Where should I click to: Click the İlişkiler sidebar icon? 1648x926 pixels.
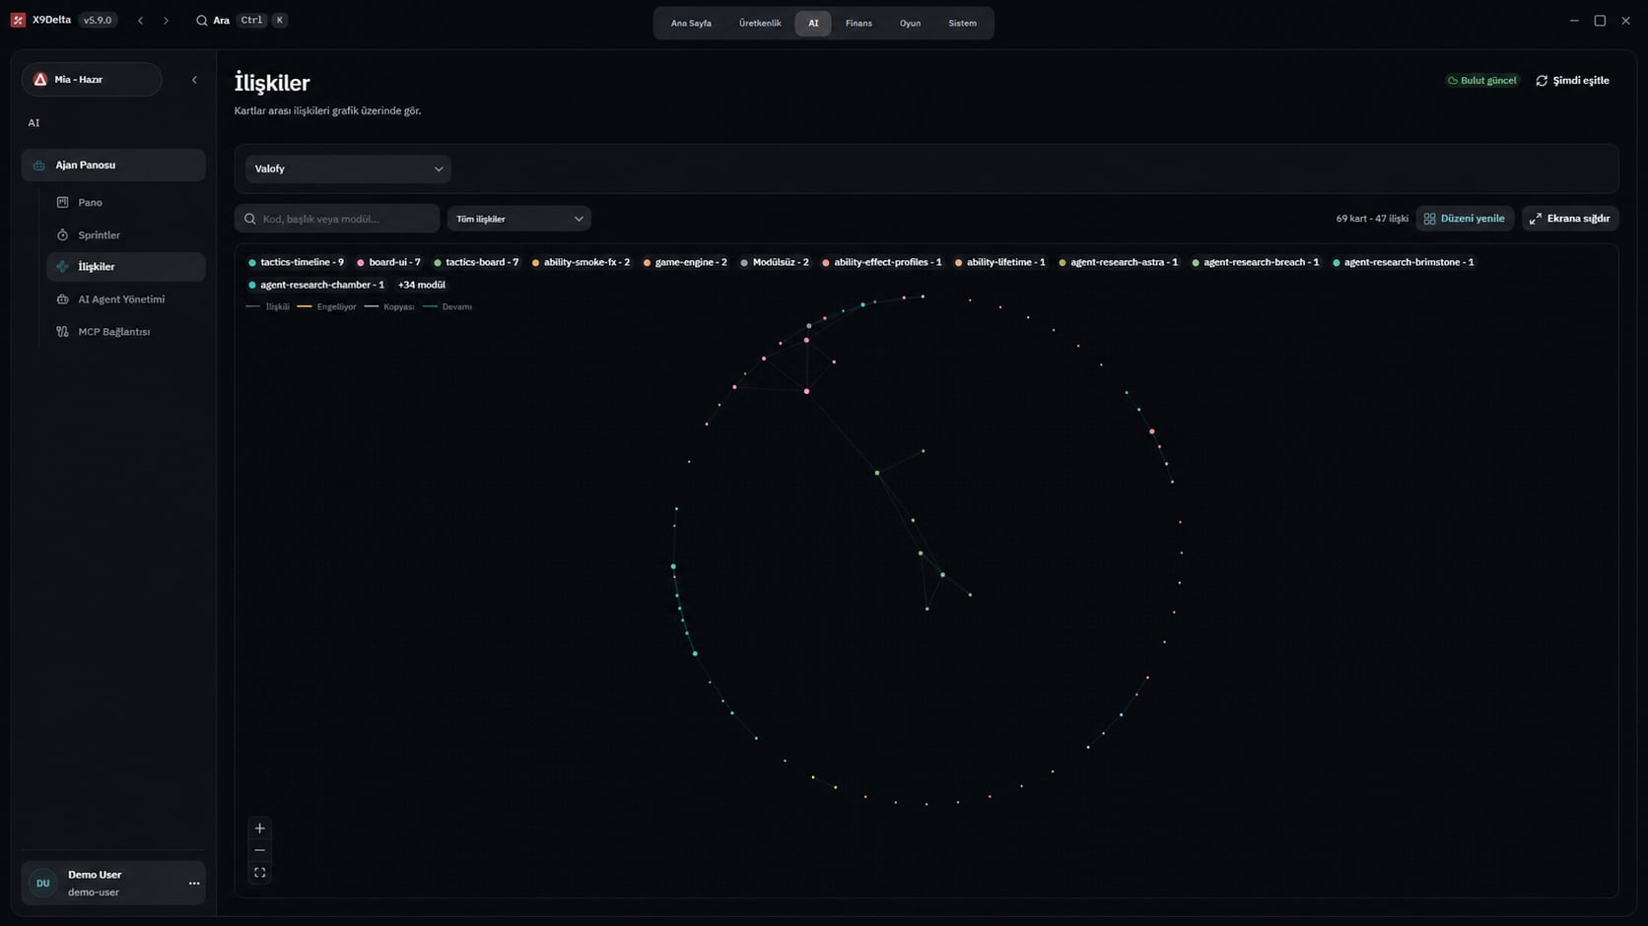[63, 267]
